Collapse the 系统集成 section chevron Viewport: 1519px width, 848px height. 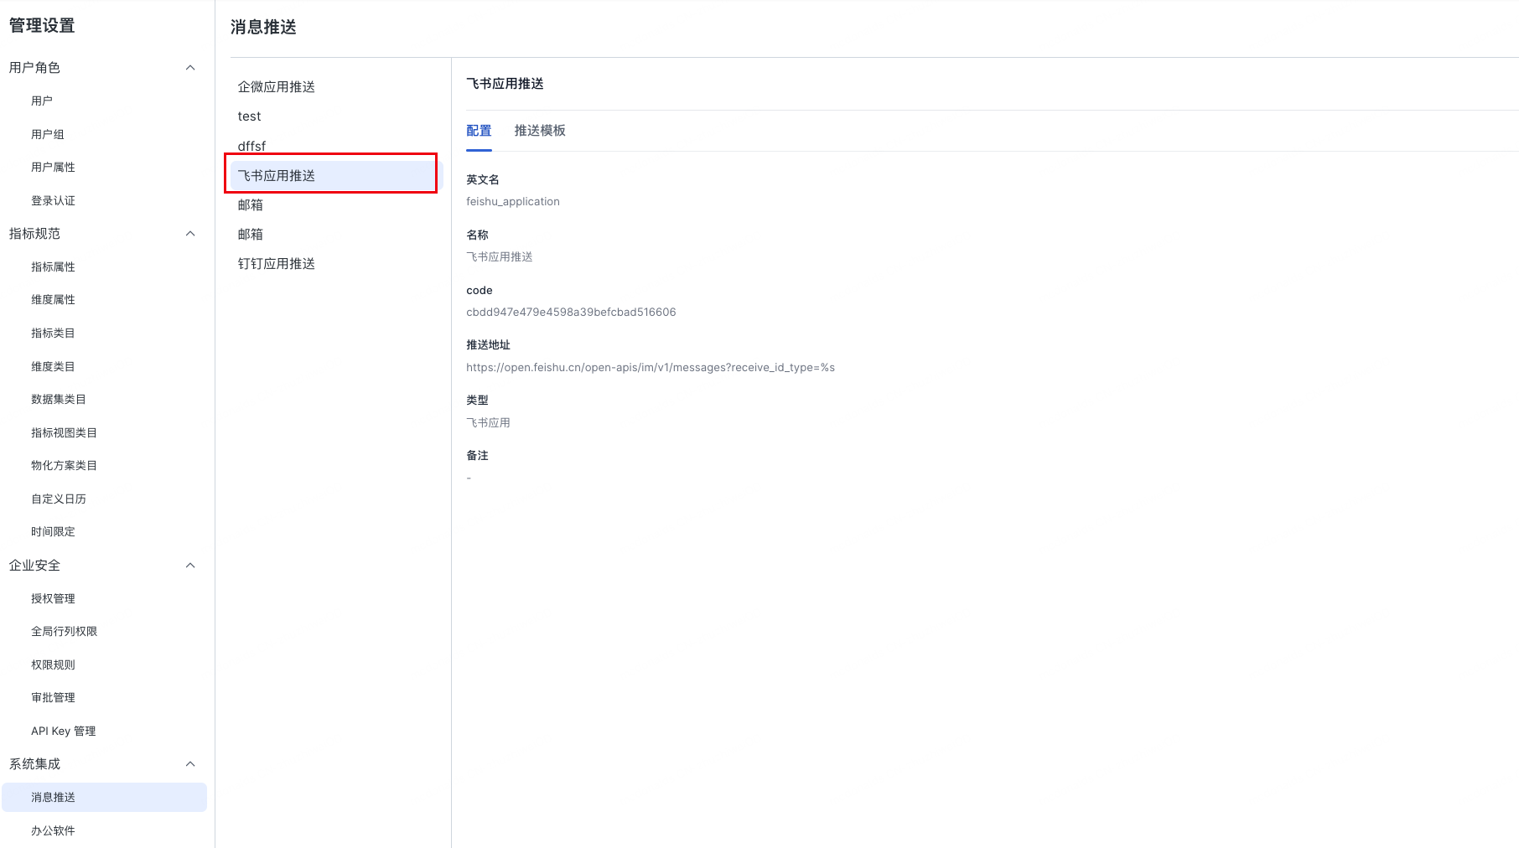190,764
